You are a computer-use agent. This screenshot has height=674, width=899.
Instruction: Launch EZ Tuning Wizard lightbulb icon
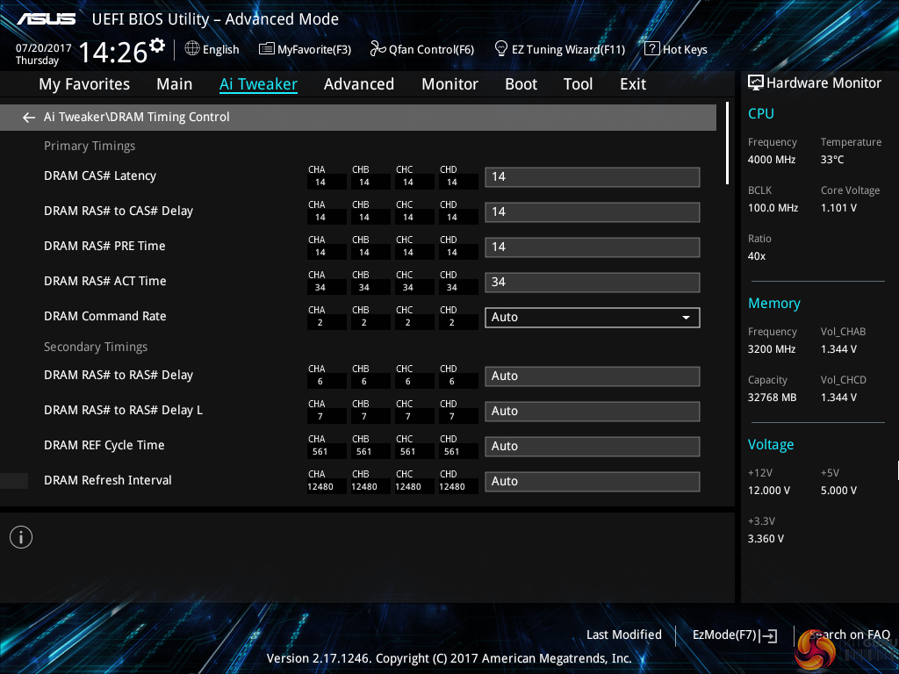pos(501,49)
